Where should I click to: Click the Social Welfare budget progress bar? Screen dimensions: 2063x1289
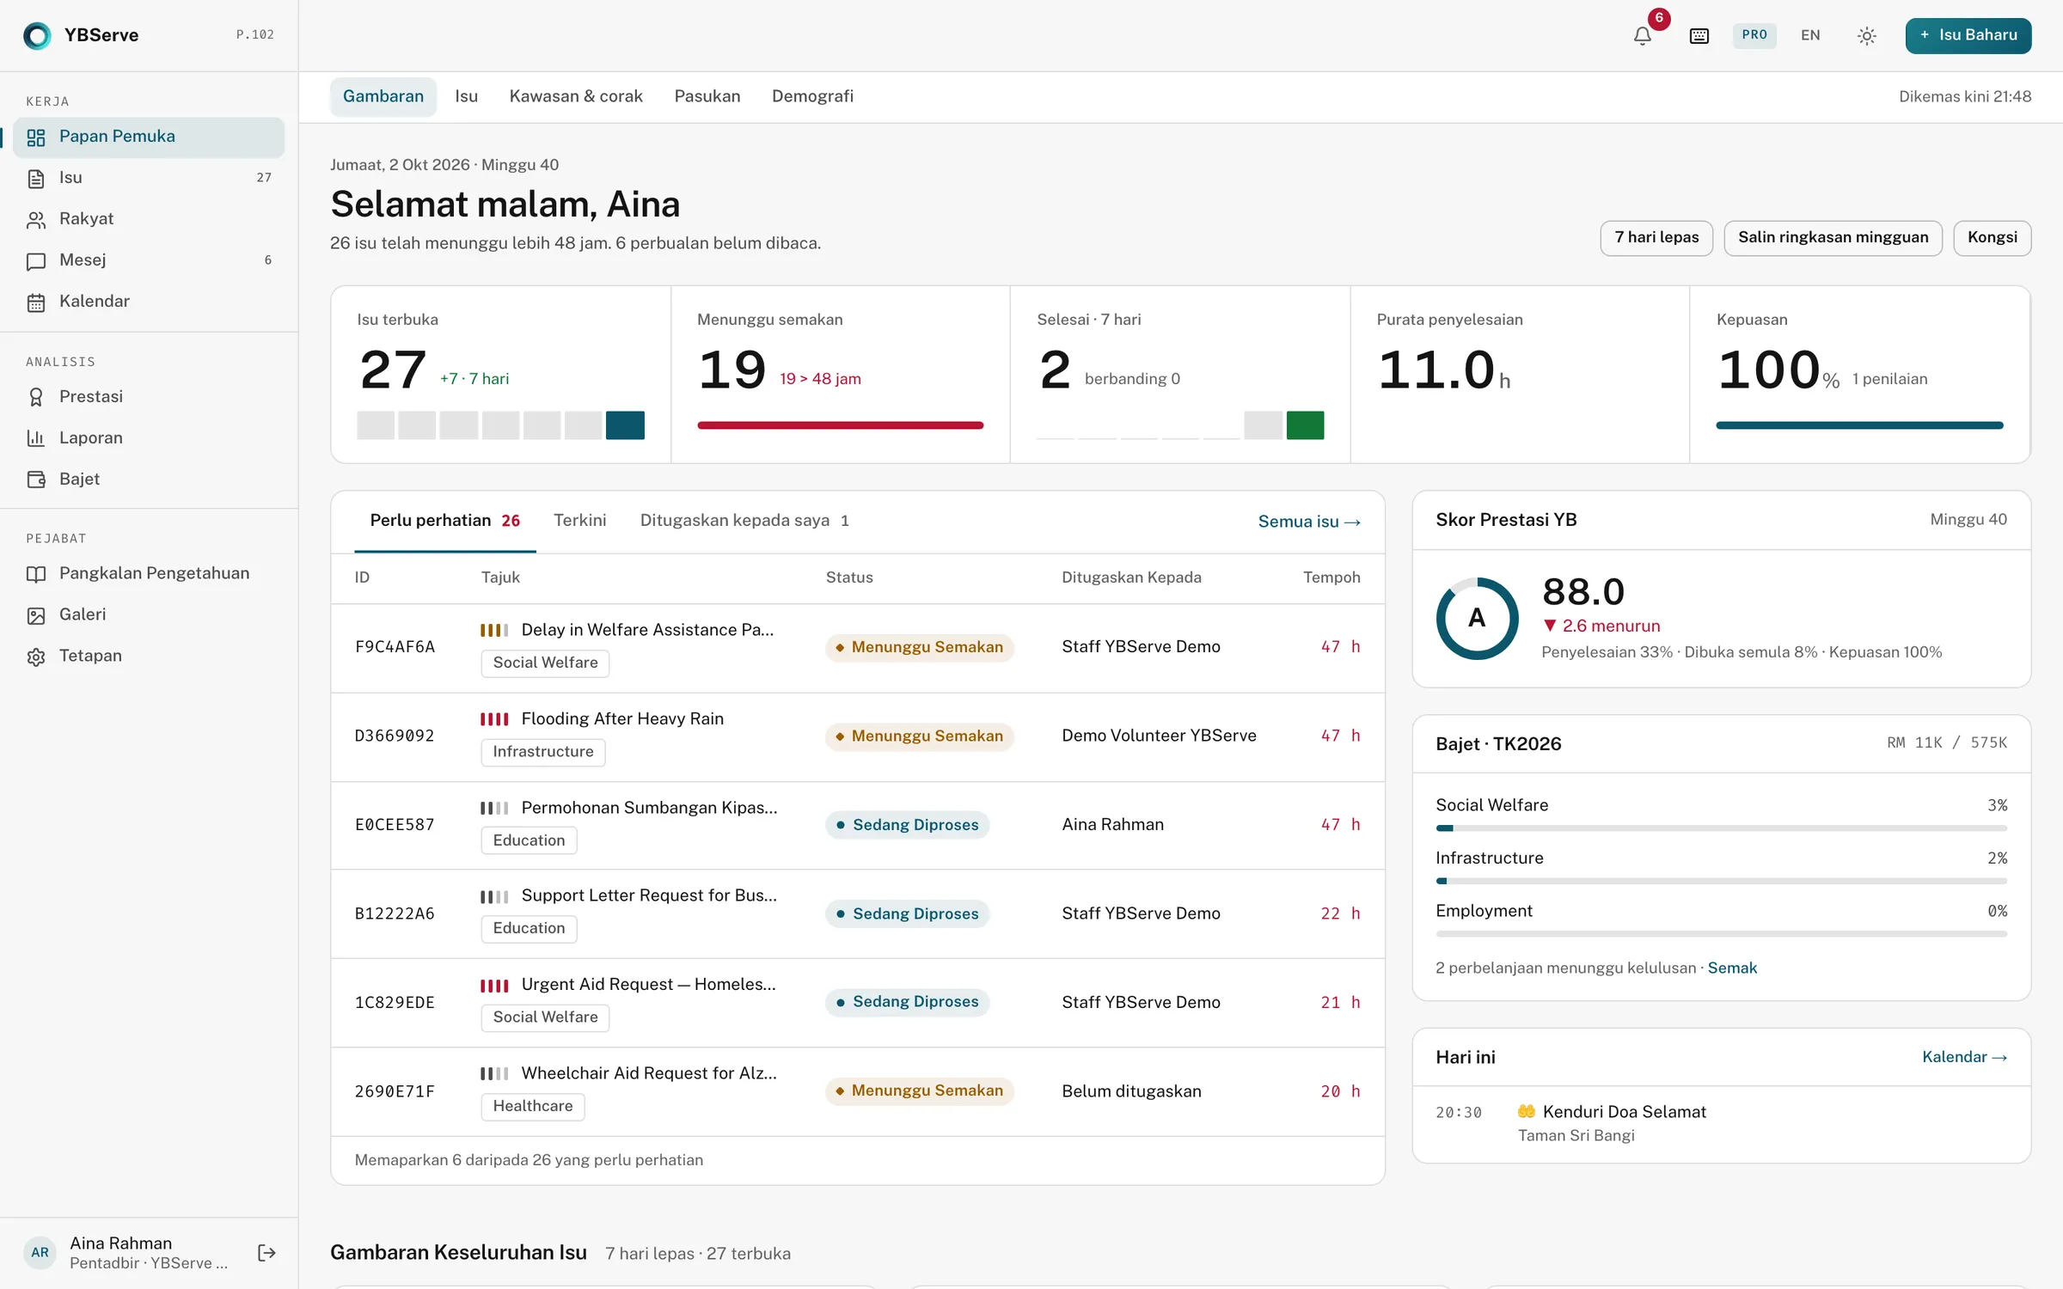(x=1721, y=828)
